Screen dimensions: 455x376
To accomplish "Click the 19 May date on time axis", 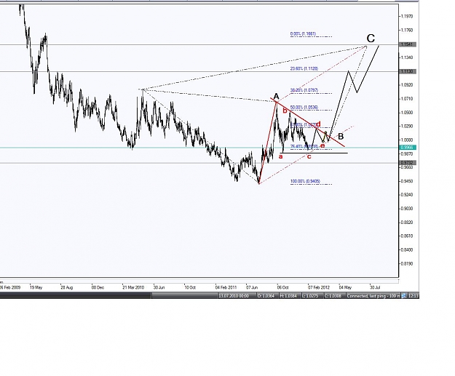I will 36,287.
